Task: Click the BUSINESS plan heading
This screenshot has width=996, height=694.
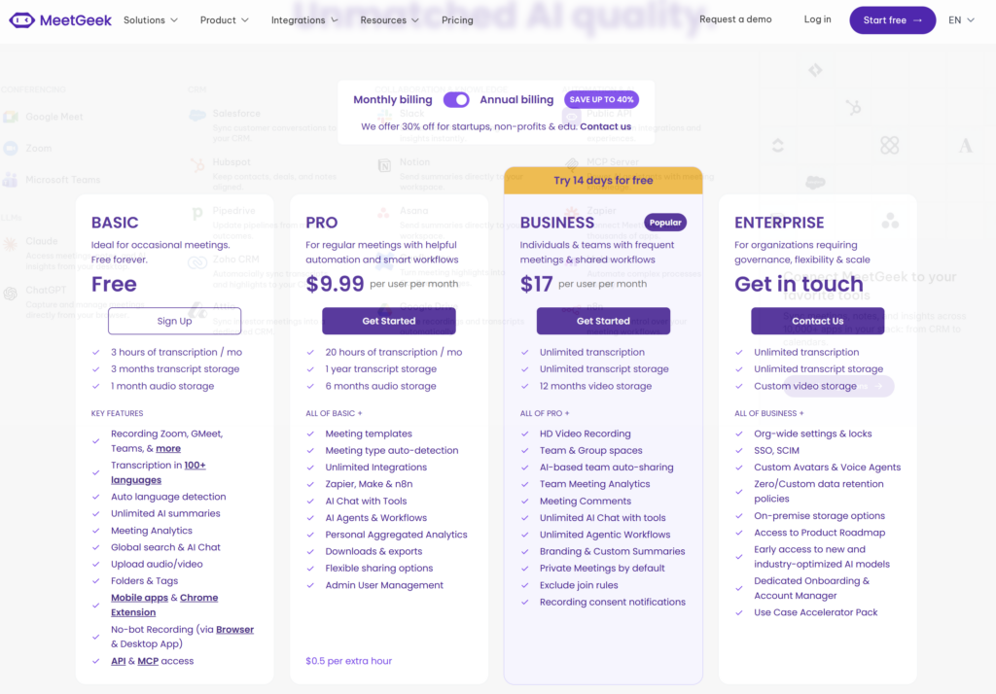Action: (x=557, y=223)
